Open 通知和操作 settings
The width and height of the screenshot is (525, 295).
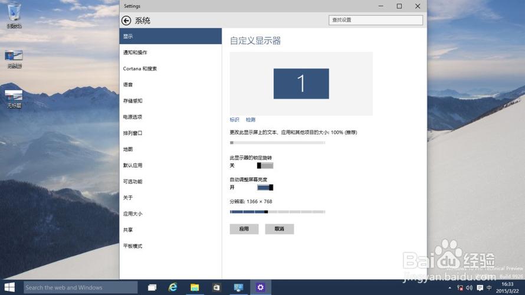(170, 53)
